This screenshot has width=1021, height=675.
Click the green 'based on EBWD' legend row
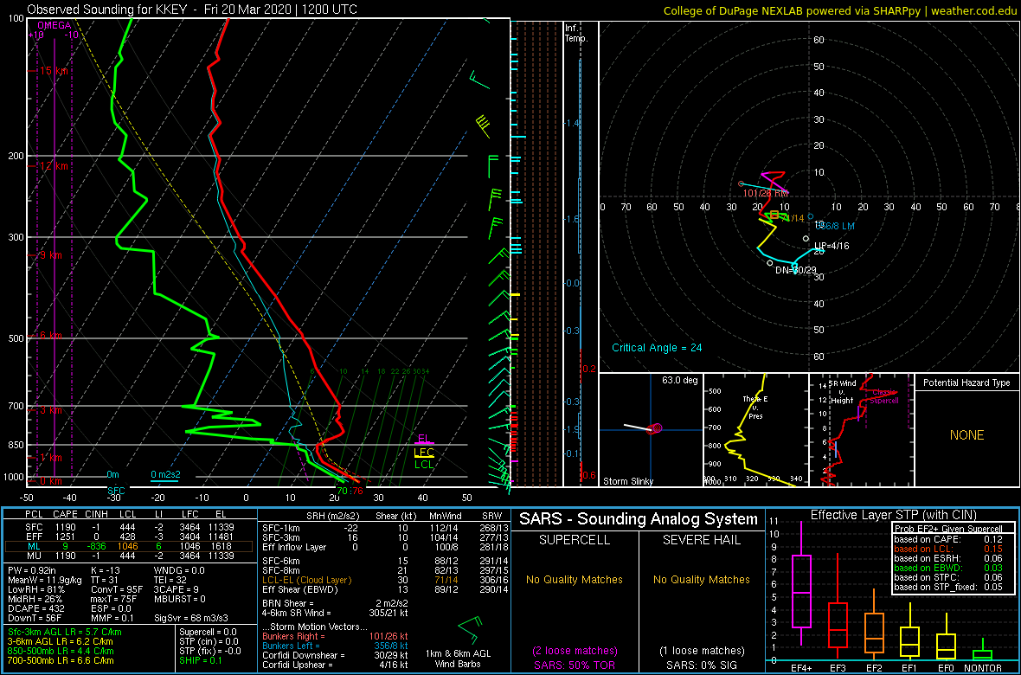[x=948, y=569]
